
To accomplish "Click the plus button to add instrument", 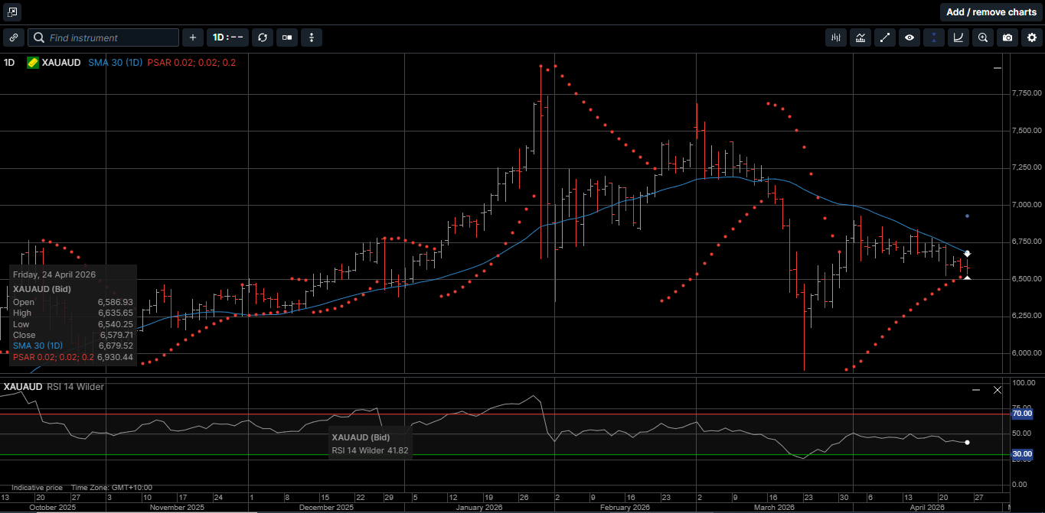I will 192,37.
